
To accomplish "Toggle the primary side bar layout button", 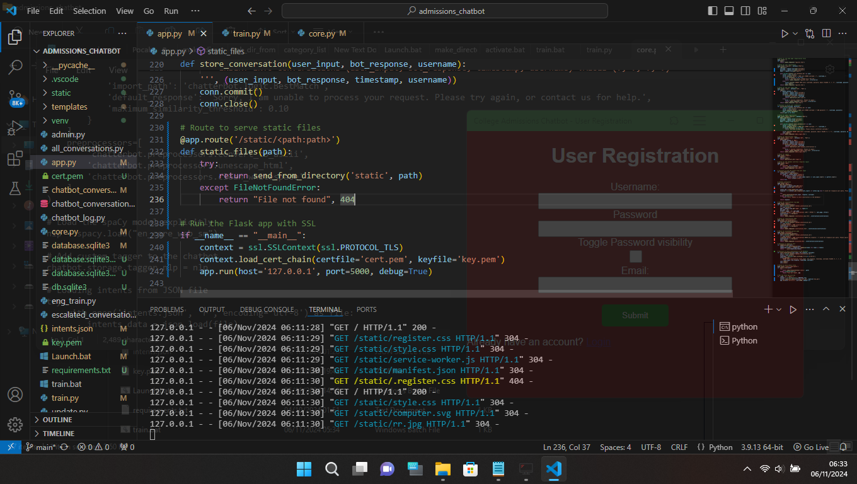I will point(713,11).
